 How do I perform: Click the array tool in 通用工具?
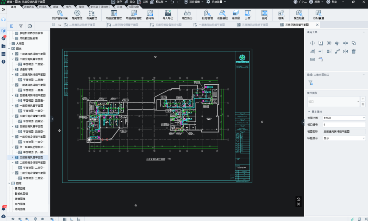[x=337, y=51]
